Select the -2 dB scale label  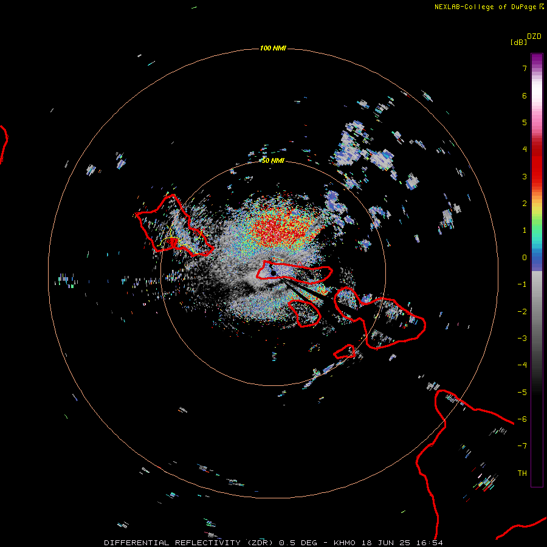522,312
